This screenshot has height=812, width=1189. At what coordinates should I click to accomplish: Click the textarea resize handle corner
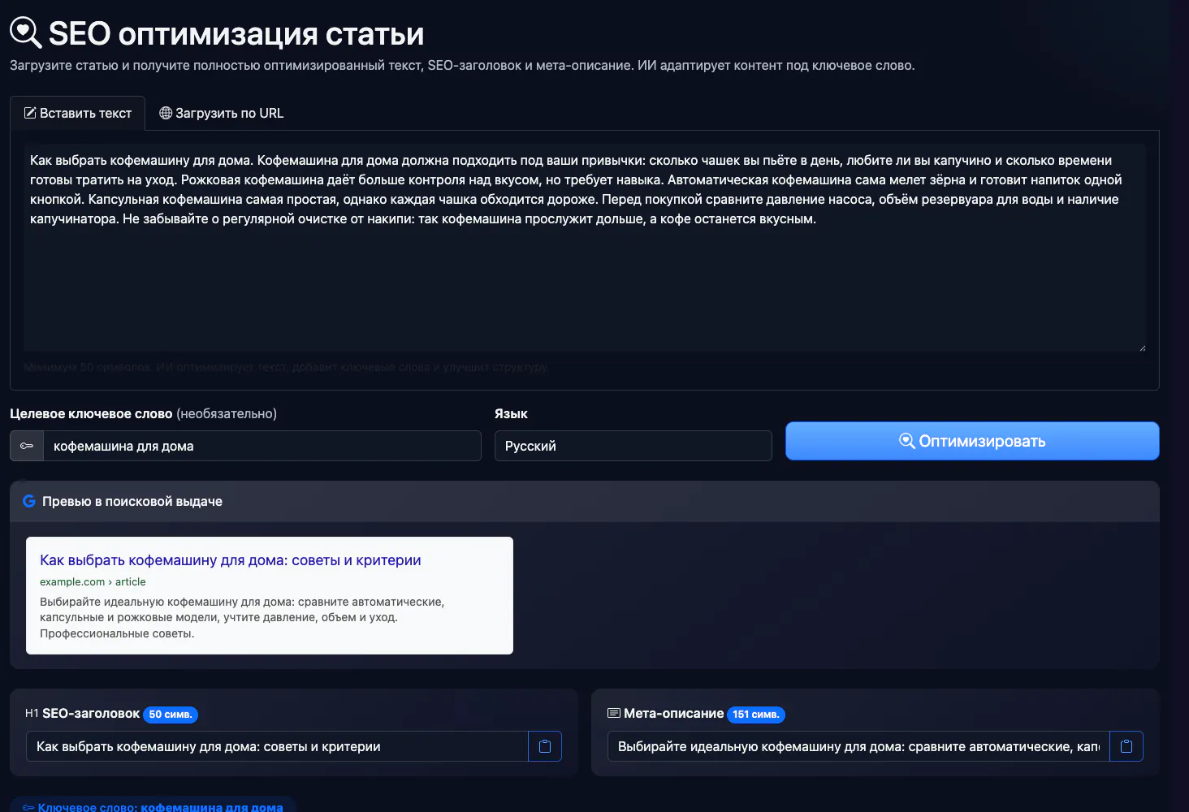pos(1142,347)
